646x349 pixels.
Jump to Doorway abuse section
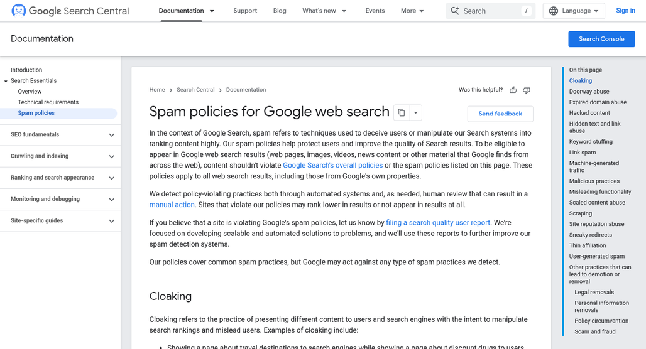click(589, 92)
